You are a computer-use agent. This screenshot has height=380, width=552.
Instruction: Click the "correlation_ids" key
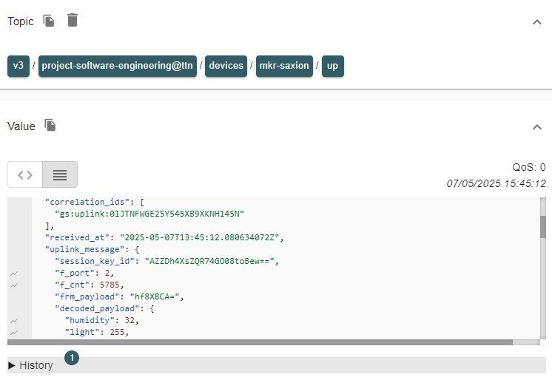pos(87,202)
